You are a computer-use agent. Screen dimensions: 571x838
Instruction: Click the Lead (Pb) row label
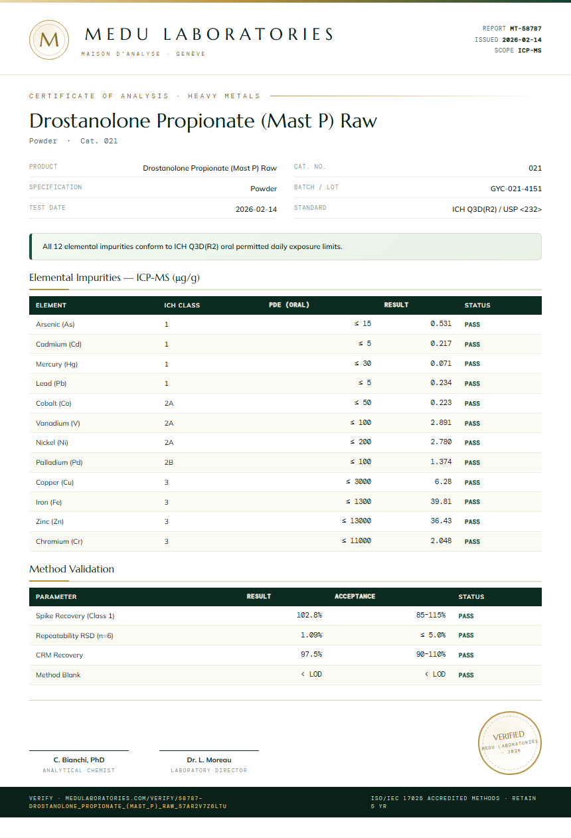tap(51, 384)
